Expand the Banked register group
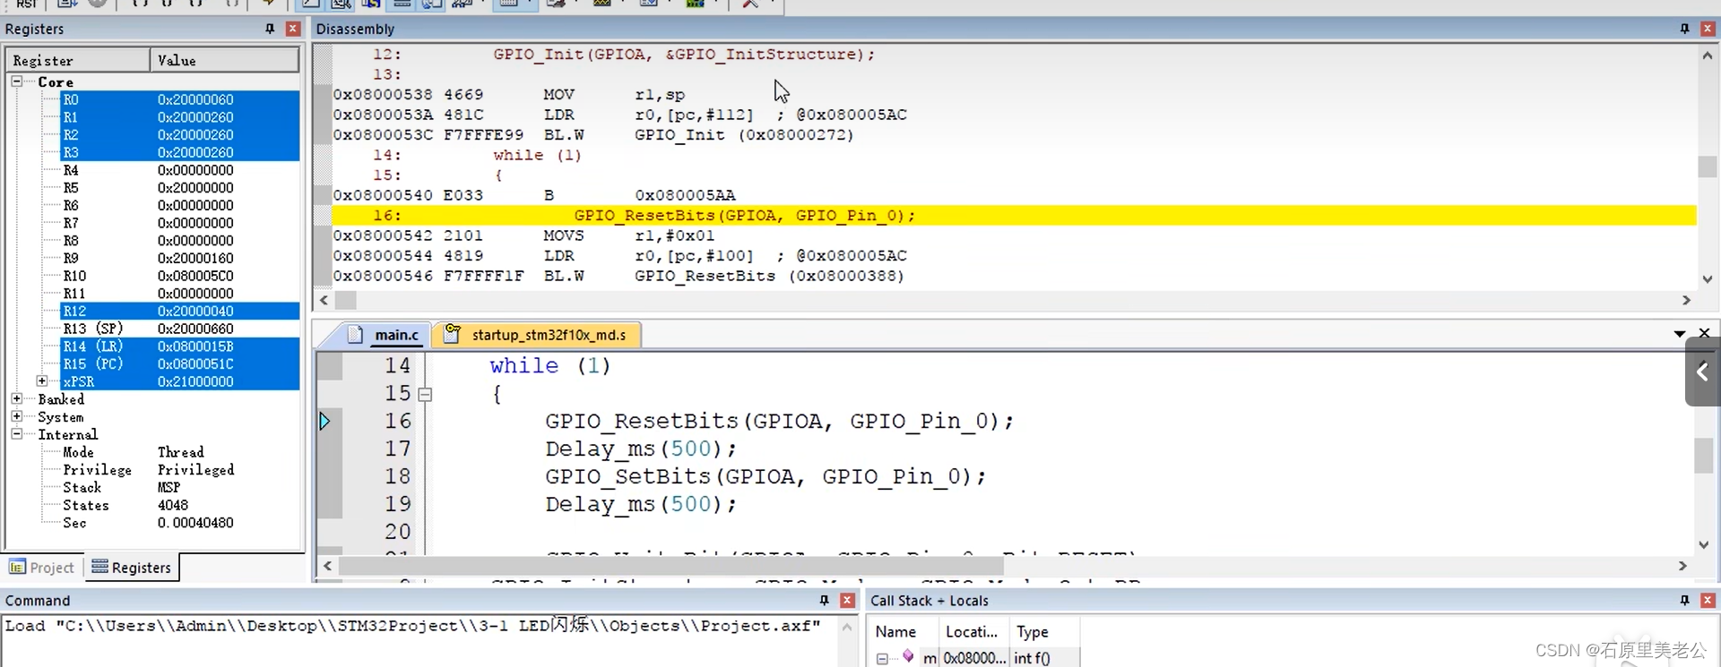 (16, 399)
